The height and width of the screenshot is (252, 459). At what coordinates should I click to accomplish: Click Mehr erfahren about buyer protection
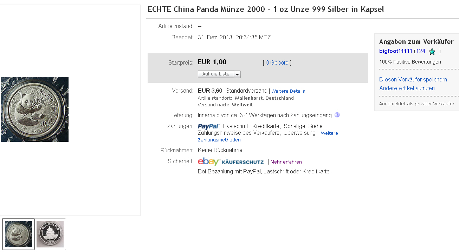(286, 162)
